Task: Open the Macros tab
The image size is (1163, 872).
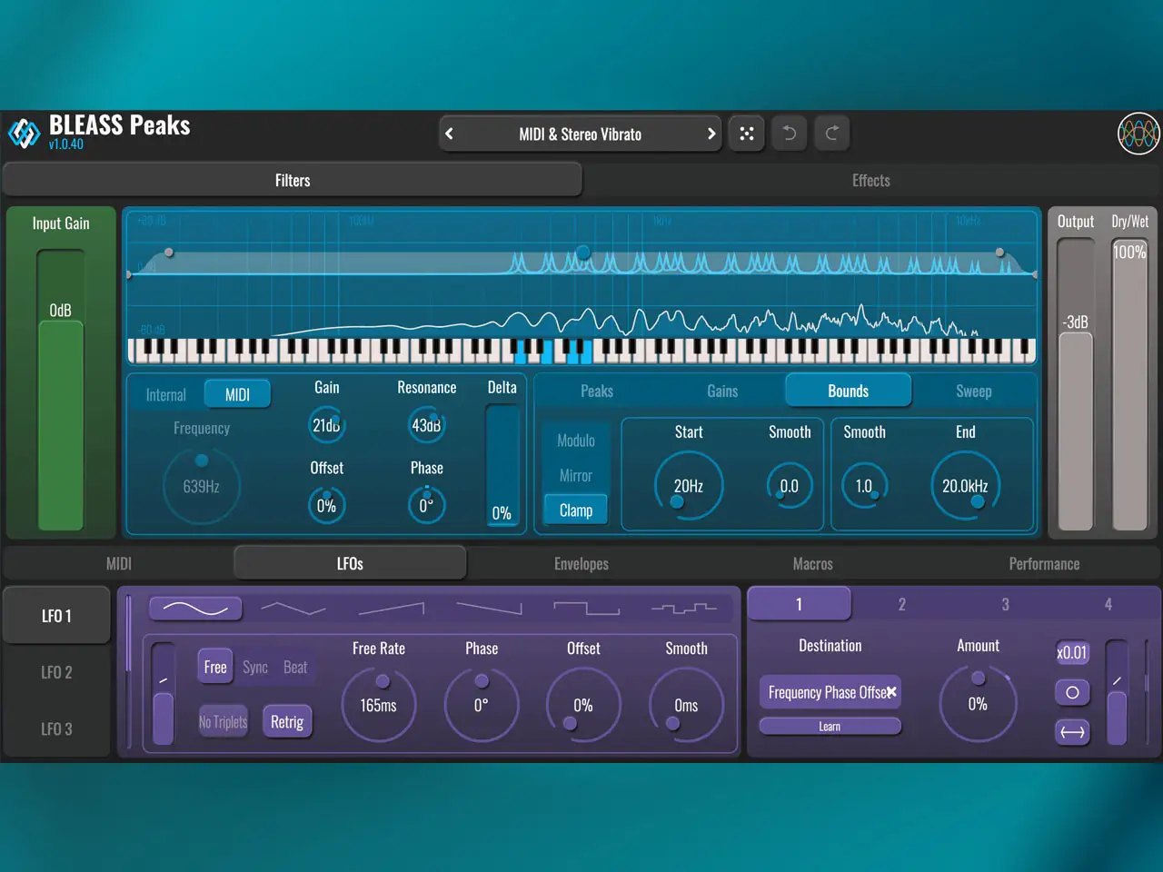Action: click(813, 563)
